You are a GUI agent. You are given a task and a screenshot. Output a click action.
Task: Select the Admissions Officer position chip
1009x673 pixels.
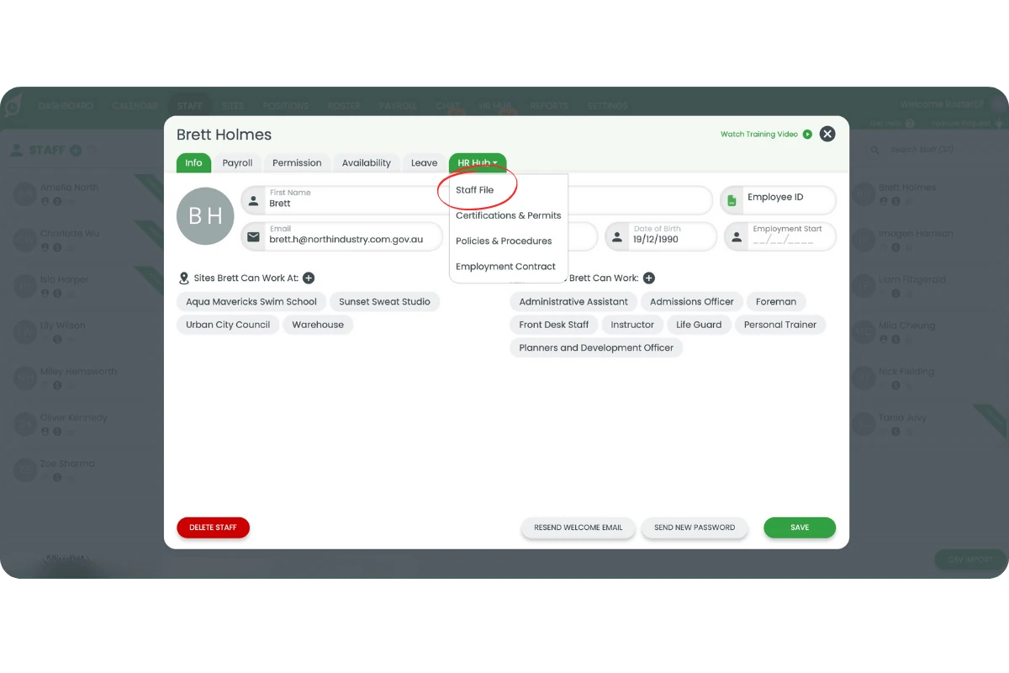coord(692,302)
